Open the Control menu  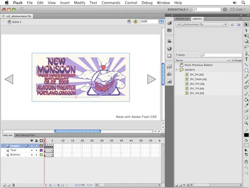[131, 3]
